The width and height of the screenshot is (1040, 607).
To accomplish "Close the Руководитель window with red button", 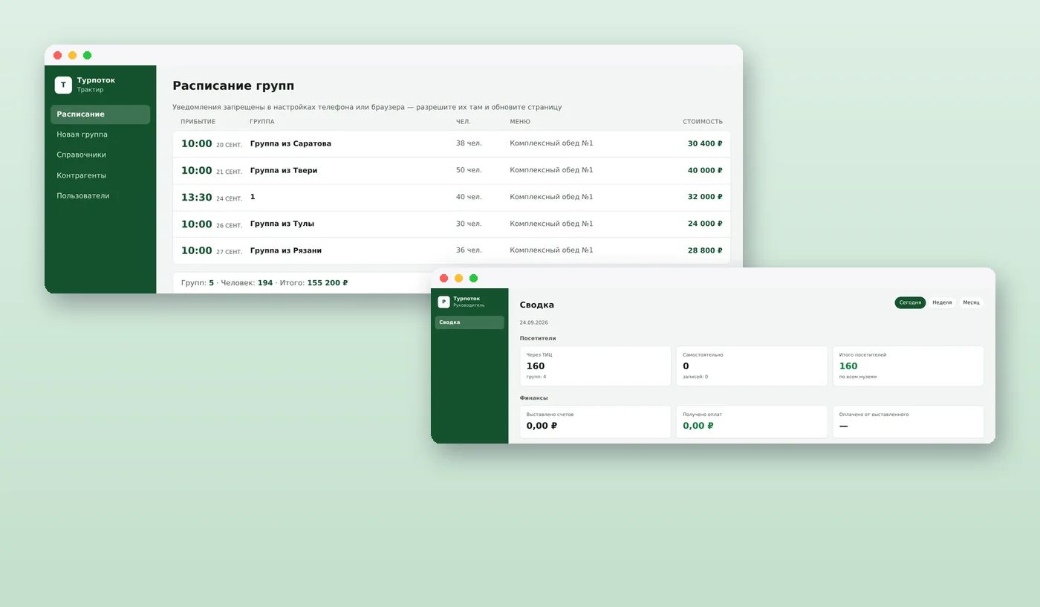I will tap(443, 279).
